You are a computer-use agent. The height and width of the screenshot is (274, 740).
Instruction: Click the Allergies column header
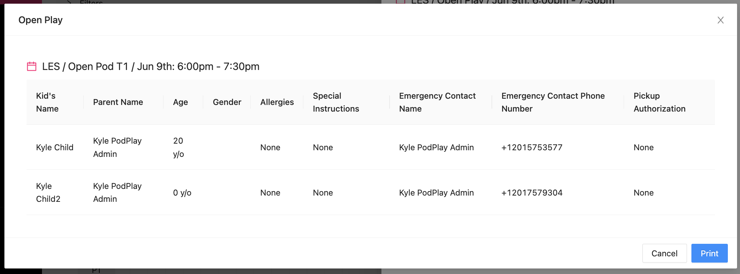277,102
